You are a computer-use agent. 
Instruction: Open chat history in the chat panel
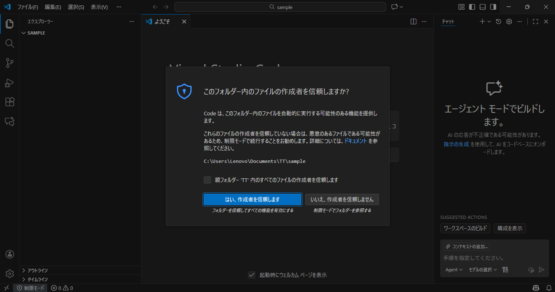coord(498,21)
